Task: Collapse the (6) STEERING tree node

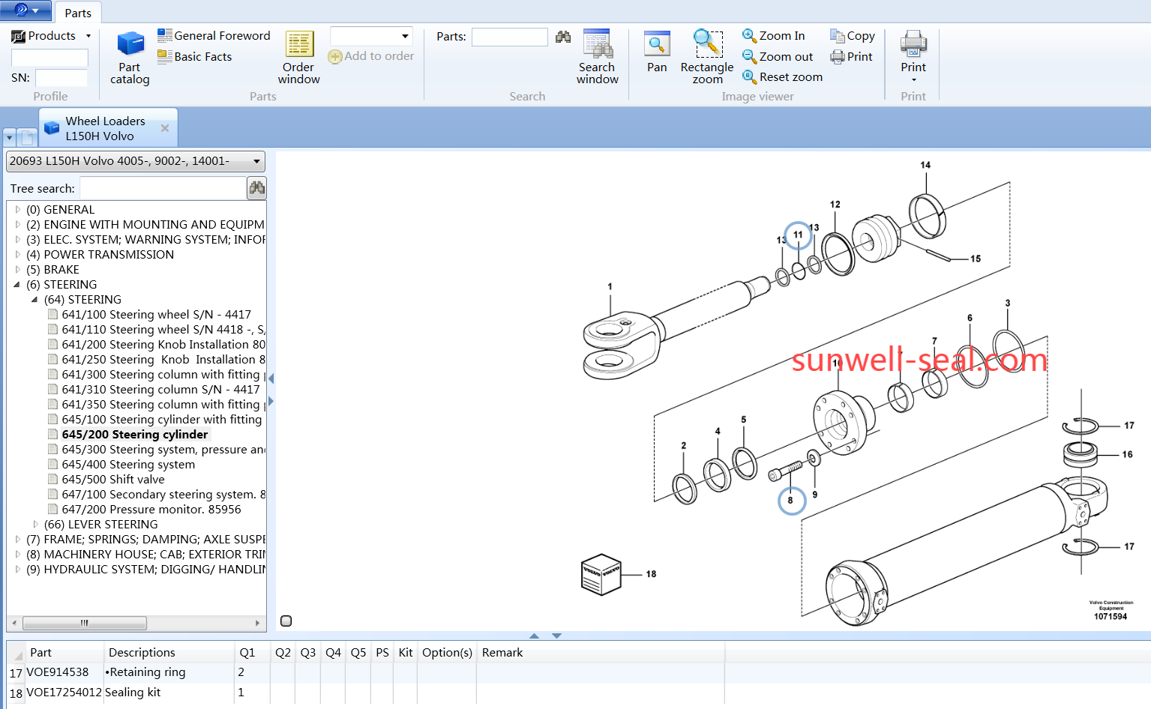Action: [x=17, y=285]
